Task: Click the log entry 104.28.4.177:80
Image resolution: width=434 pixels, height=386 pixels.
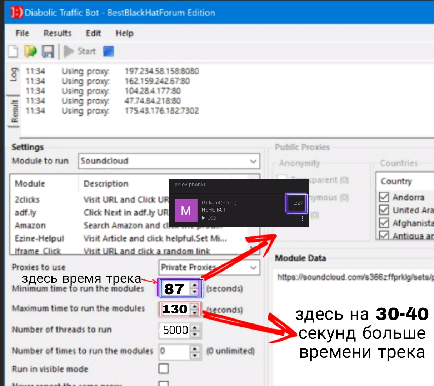Action: (x=153, y=91)
